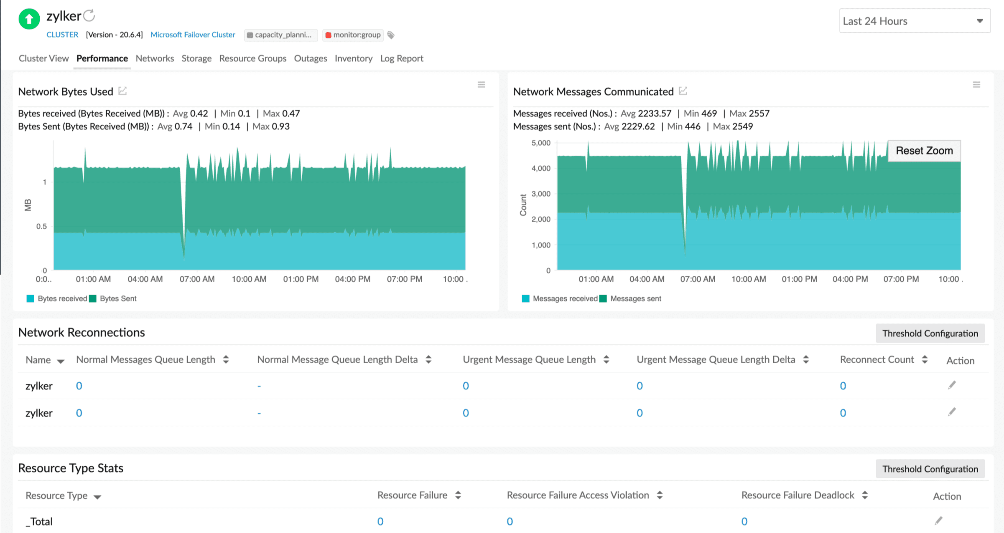Toggle Bytes received legend series
The height and width of the screenshot is (533, 1004).
(62, 298)
